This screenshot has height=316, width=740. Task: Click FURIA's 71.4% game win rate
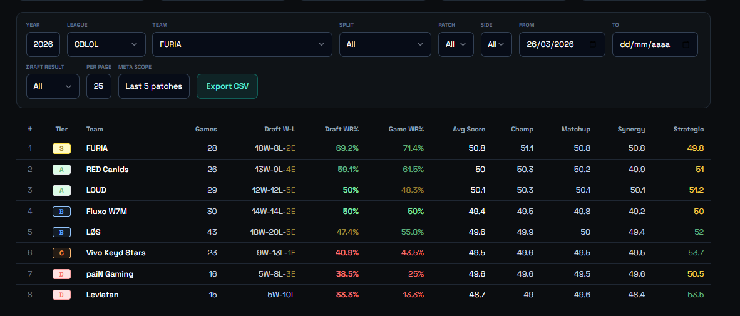tap(413, 148)
